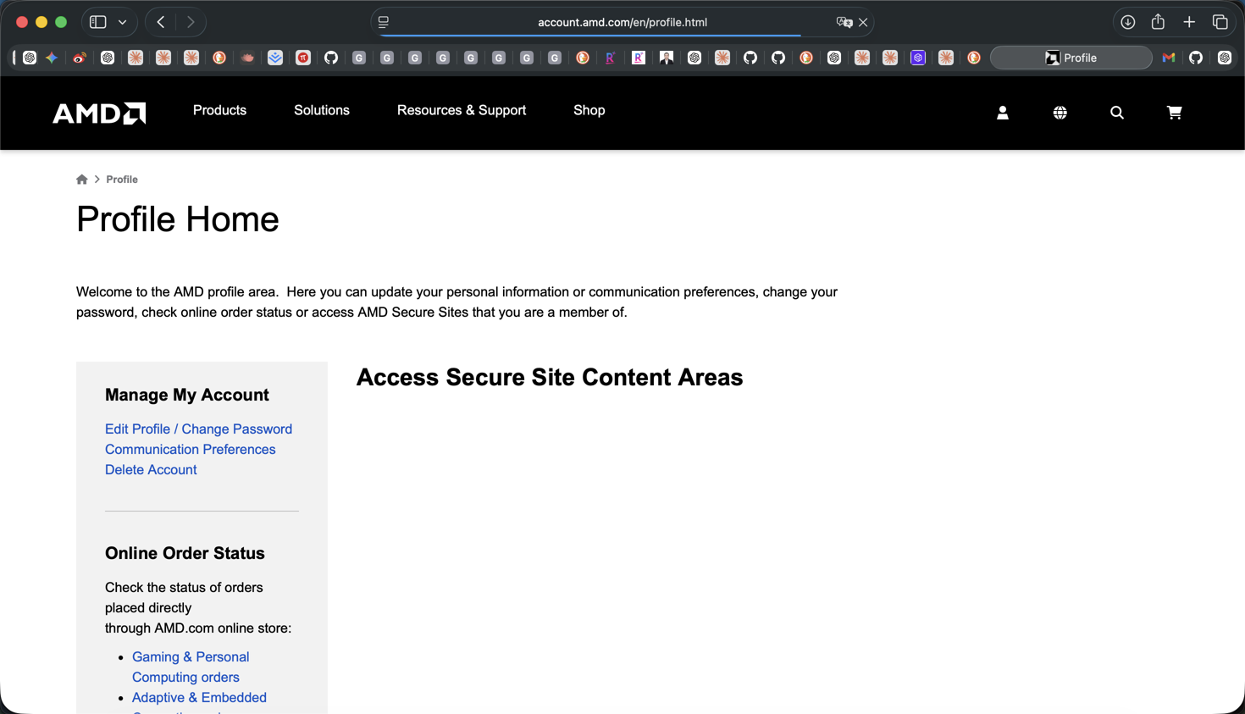Switch to the red pi icon tab

tap(303, 58)
